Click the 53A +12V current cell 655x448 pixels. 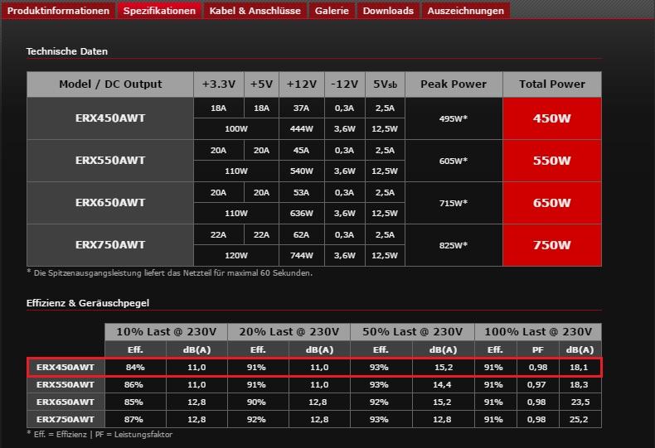pos(302,192)
